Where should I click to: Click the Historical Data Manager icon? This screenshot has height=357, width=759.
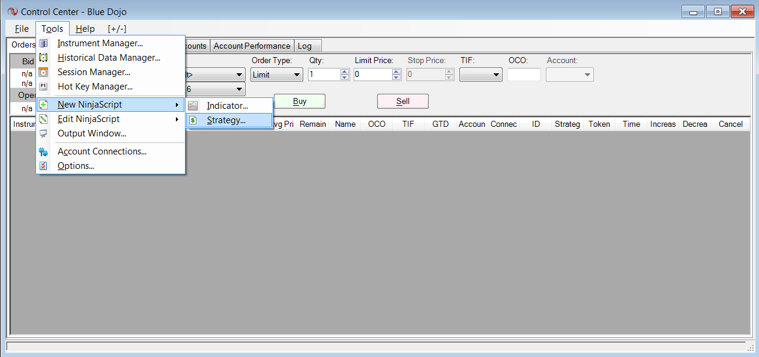pyautogui.click(x=43, y=58)
